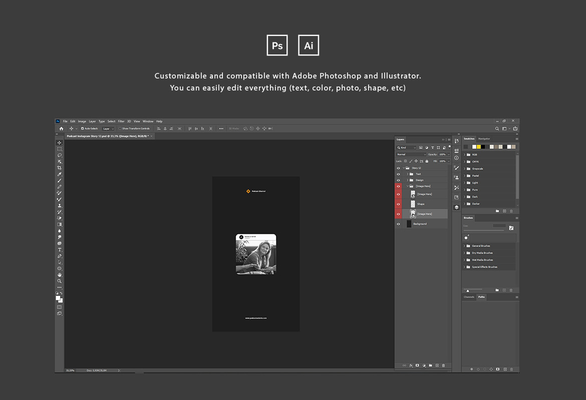Select the Move tool in the toolbox
Screen dimensions: 586x400
point(60,142)
